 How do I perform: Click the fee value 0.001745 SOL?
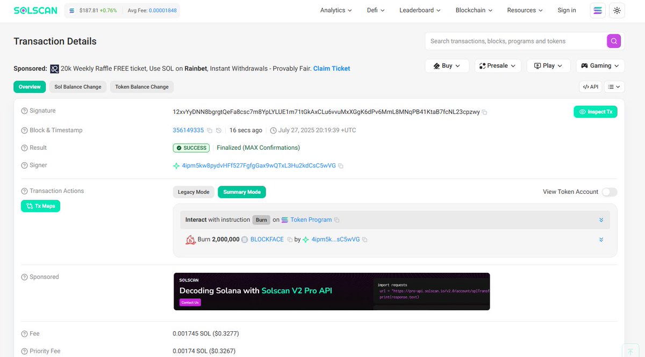pos(206,334)
